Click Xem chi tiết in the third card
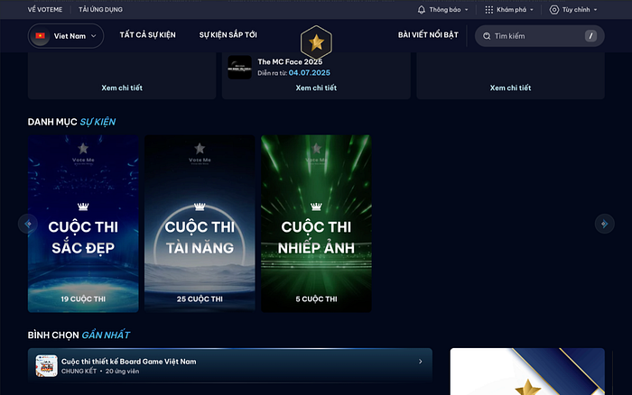The height and width of the screenshot is (395, 632). (x=510, y=87)
